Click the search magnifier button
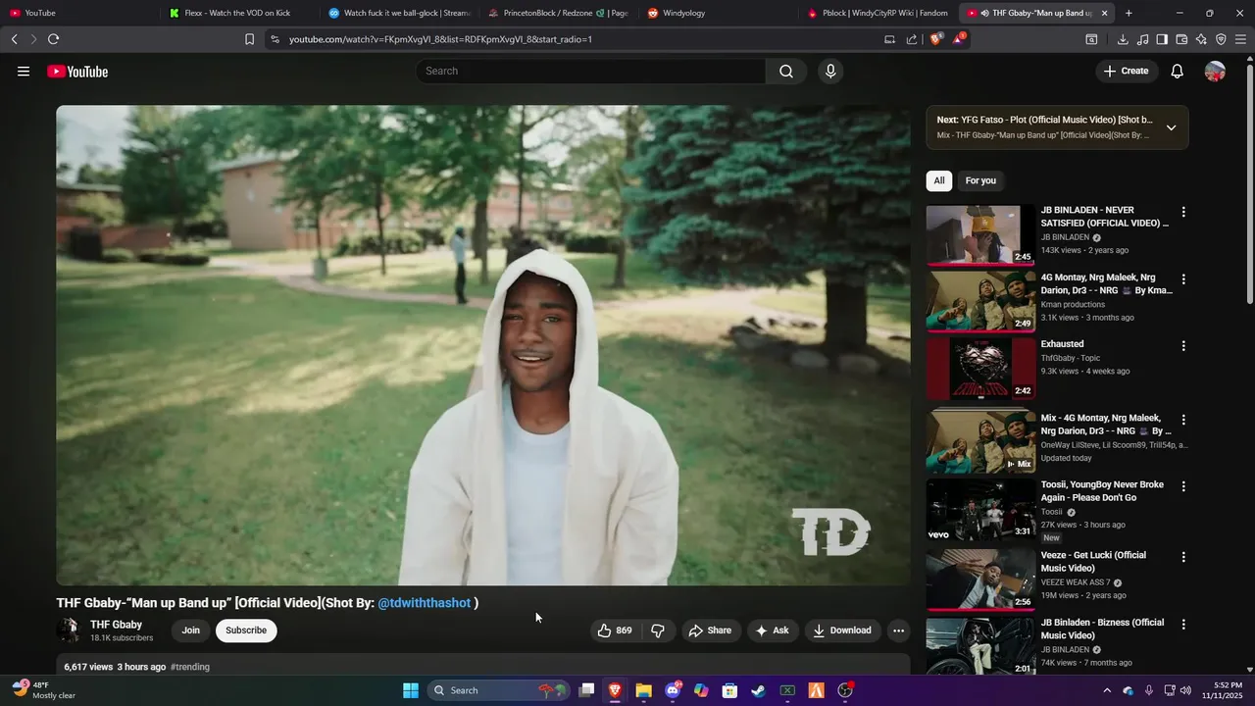 786,72
